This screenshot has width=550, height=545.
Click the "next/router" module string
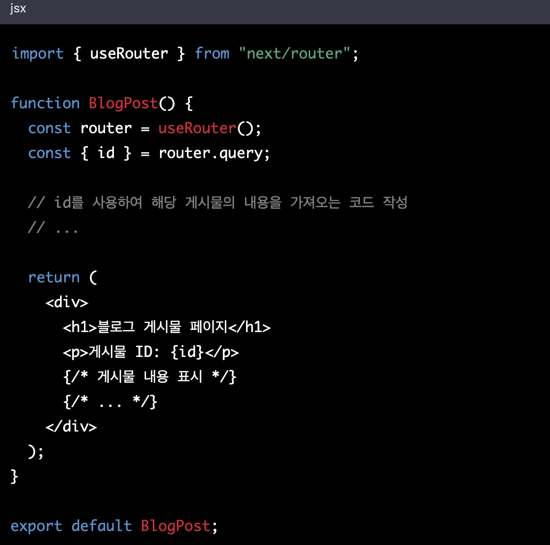[294, 53]
